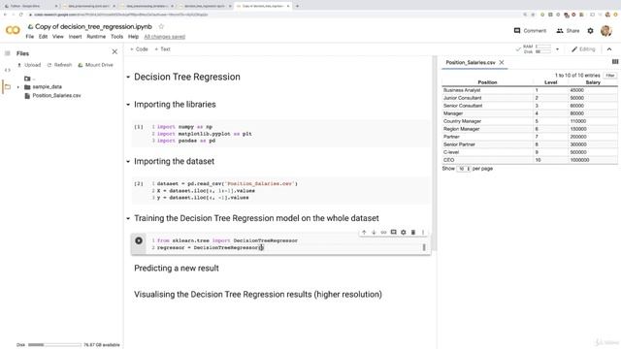Screen dimensions: 621x349
Task: Collapse the Importing the dataset section
Action: click(x=128, y=162)
